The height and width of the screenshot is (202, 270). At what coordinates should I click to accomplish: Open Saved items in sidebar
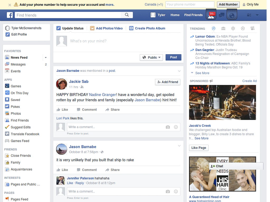click(x=15, y=100)
